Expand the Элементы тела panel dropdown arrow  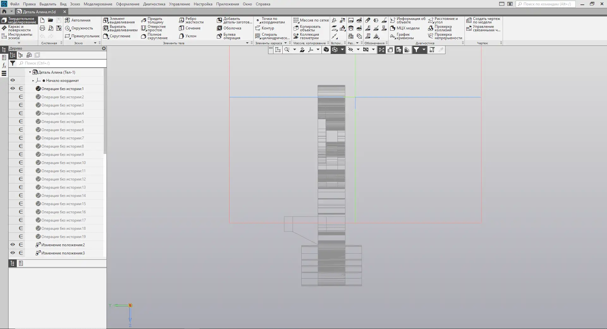(x=247, y=43)
